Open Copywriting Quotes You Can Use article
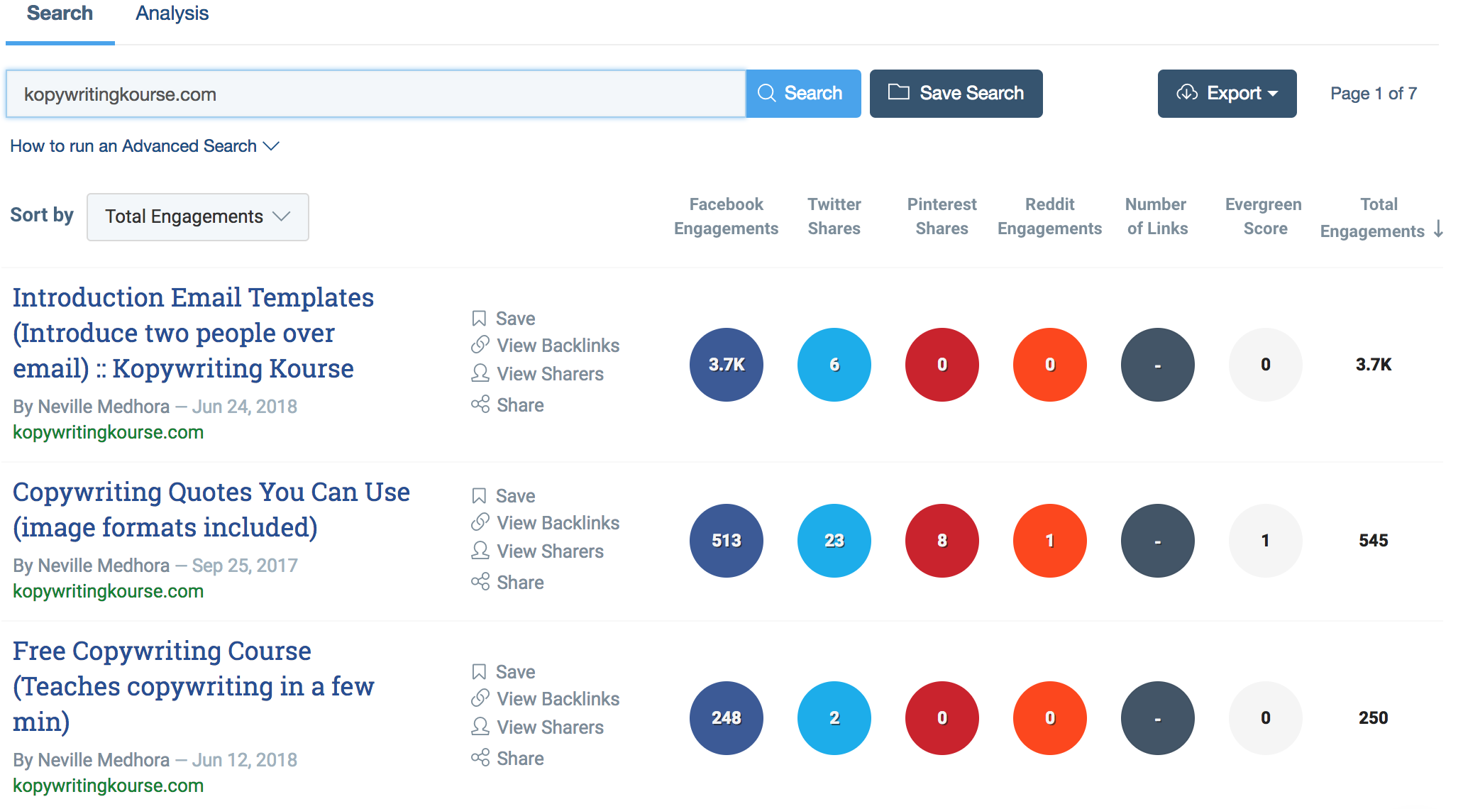The width and height of the screenshot is (1463, 809). [x=211, y=510]
